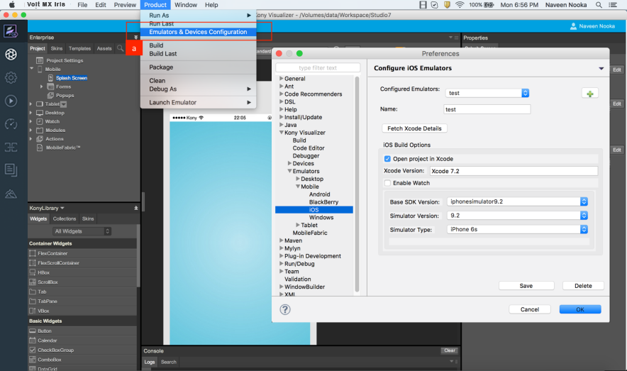Expand the Maven preferences tree node

pos(281,240)
